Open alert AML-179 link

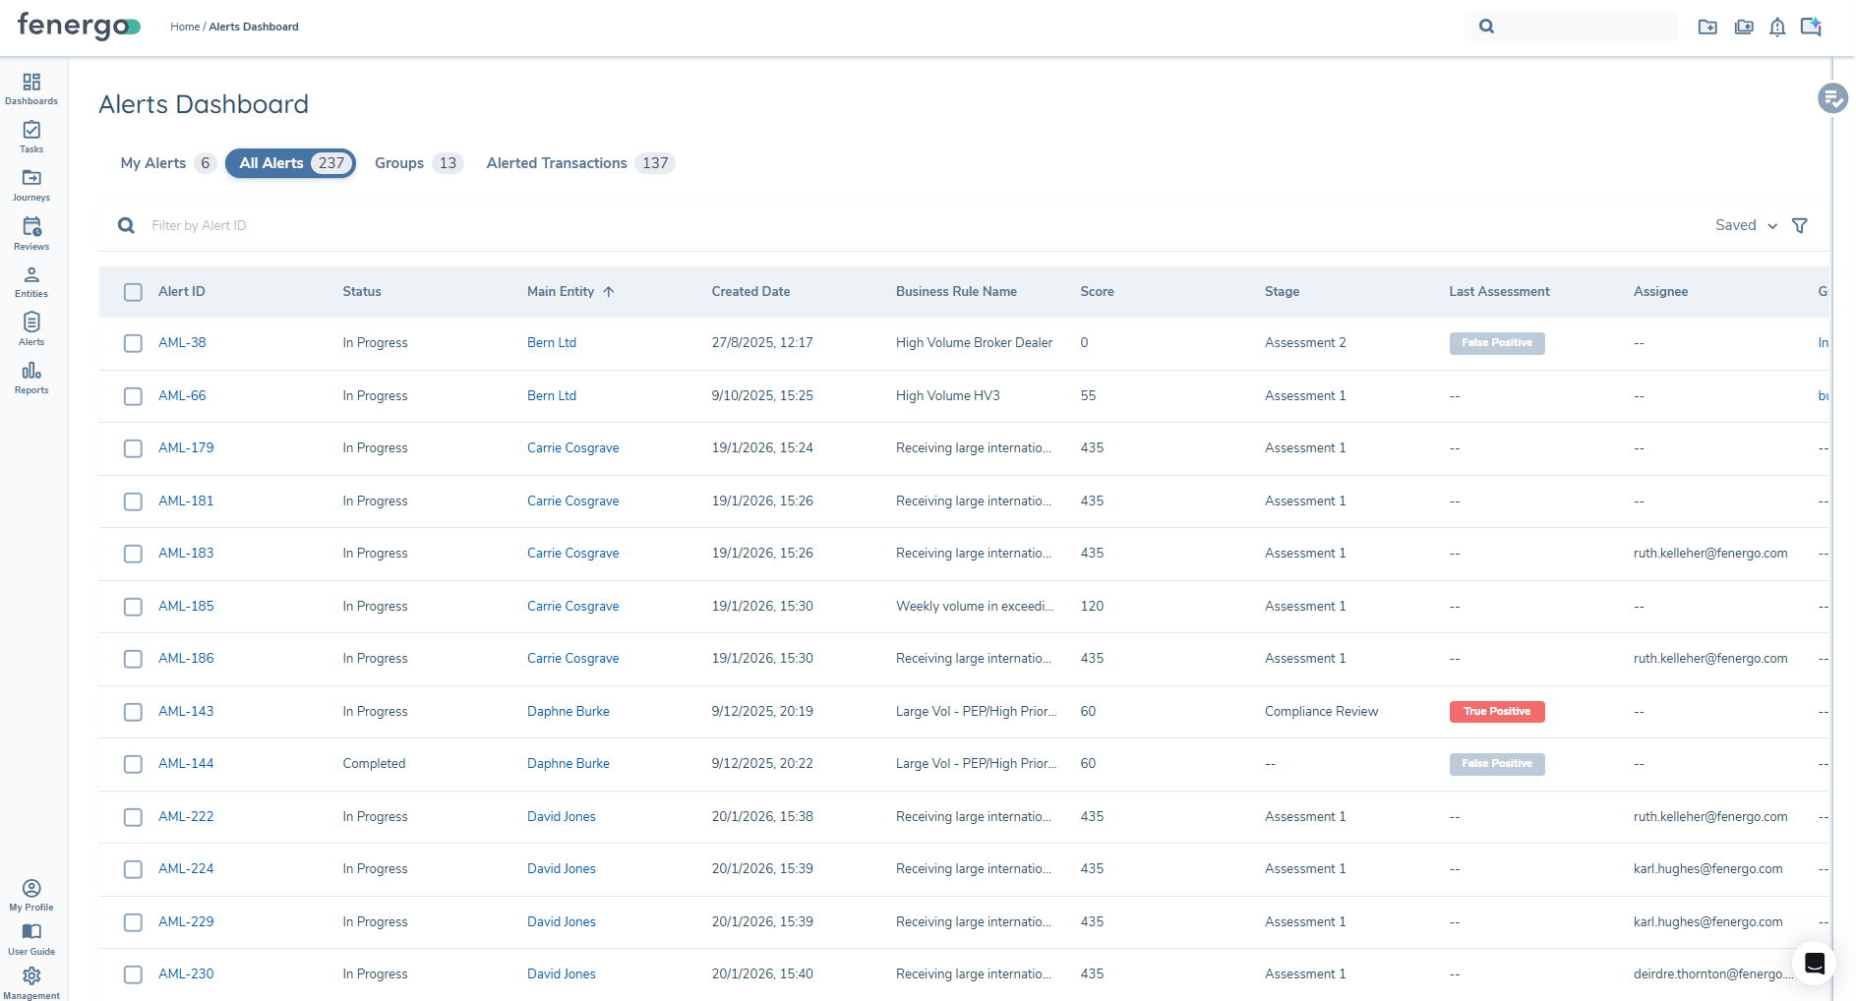click(186, 447)
